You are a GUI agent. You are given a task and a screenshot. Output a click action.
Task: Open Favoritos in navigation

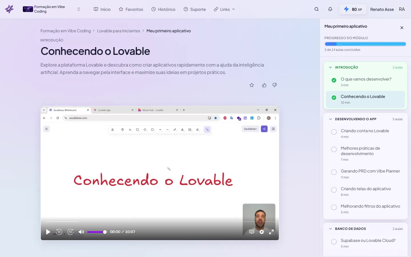[131, 9]
